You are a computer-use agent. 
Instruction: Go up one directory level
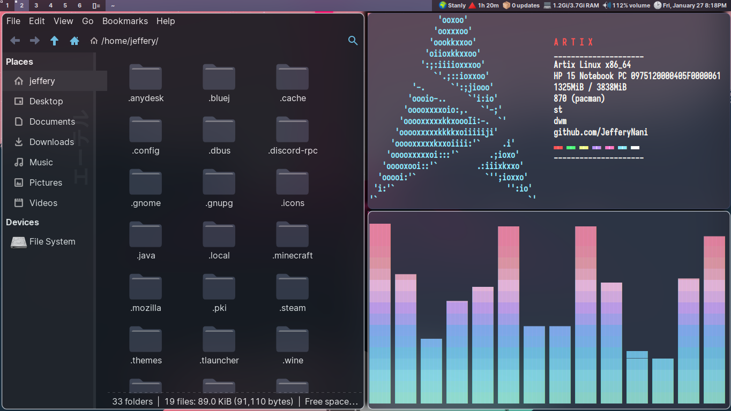pos(54,41)
